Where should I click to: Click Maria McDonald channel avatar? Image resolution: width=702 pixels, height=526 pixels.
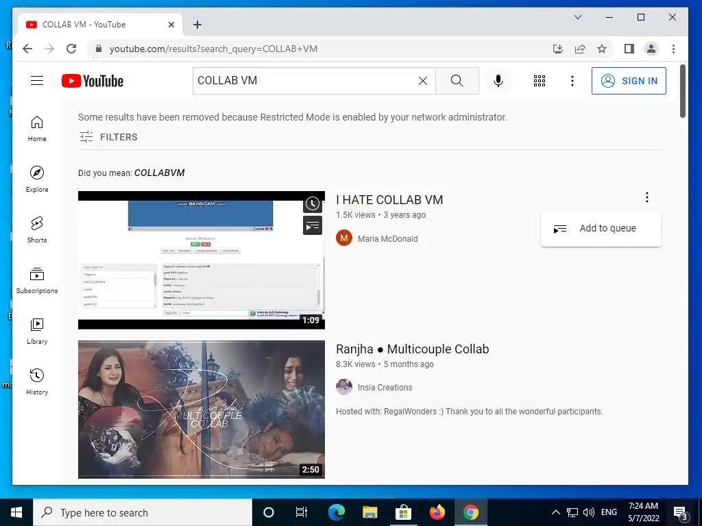tap(344, 238)
